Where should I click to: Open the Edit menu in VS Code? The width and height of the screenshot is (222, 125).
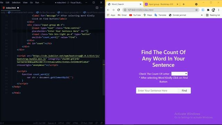click(x=8, y=2)
